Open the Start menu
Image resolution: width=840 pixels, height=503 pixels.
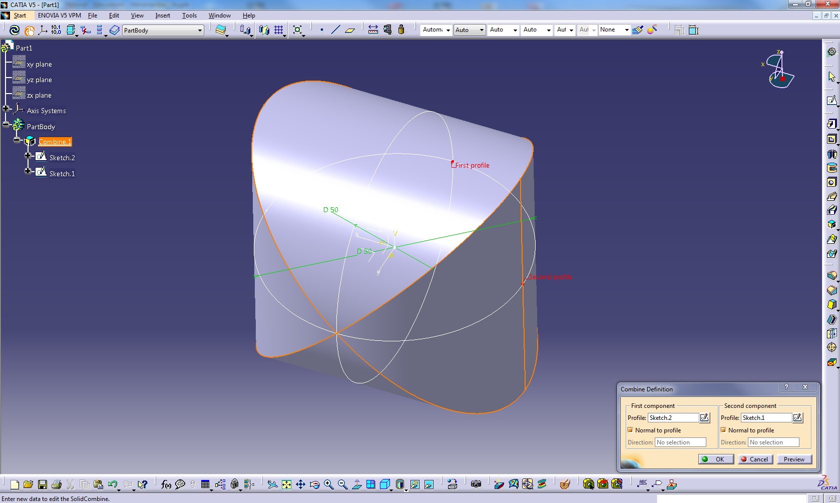pyautogui.click(x=20, y=16)
